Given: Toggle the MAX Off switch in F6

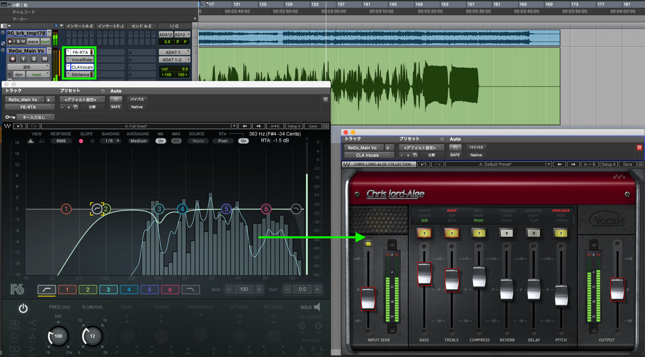Looking at the screenshot, I should coord(176,141).
